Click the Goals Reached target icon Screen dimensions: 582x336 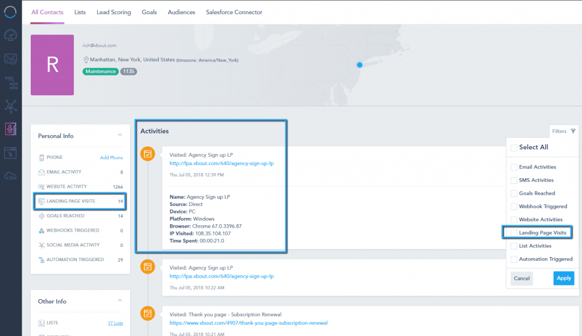(41, 216)
